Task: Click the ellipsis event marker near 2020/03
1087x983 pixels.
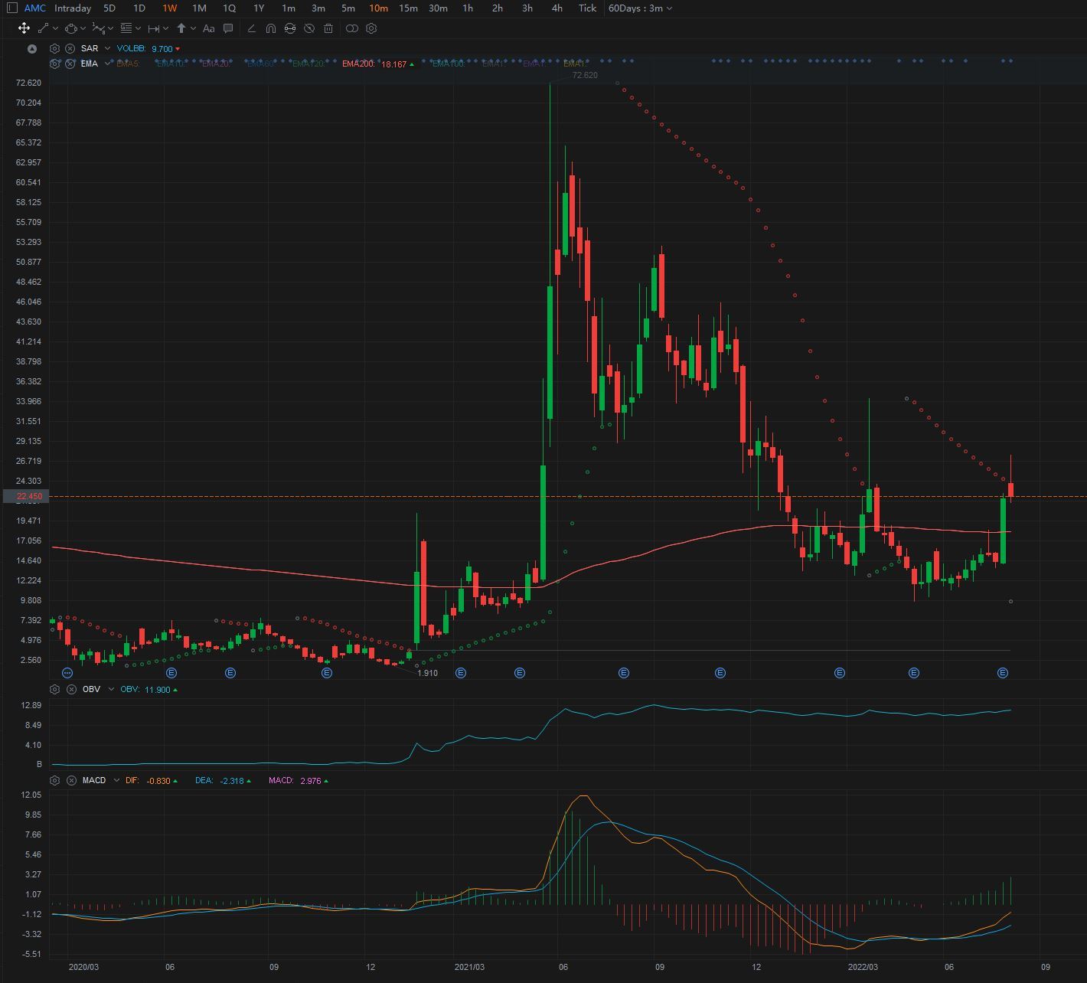Action: 67,672
